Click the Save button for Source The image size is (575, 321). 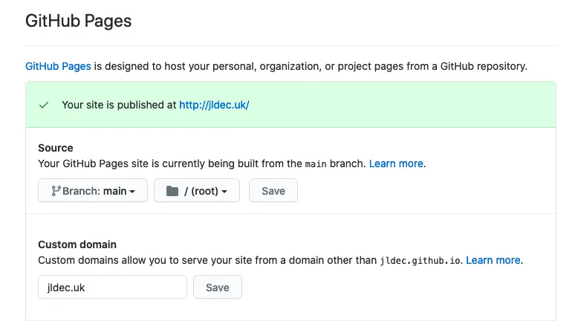pyautogui.click(x=273, y=190)
